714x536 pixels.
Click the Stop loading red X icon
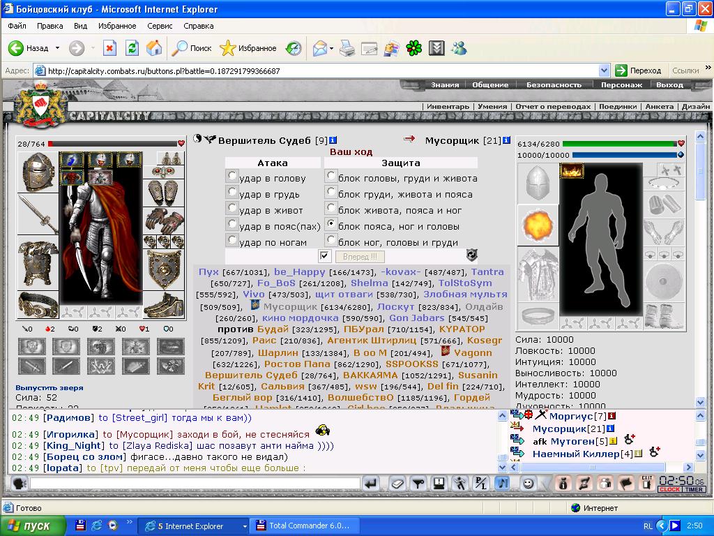(109, 48)
